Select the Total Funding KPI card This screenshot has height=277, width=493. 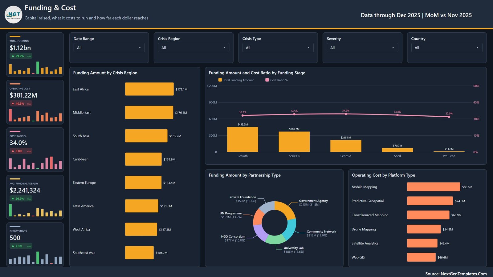[x=35, y=54]
